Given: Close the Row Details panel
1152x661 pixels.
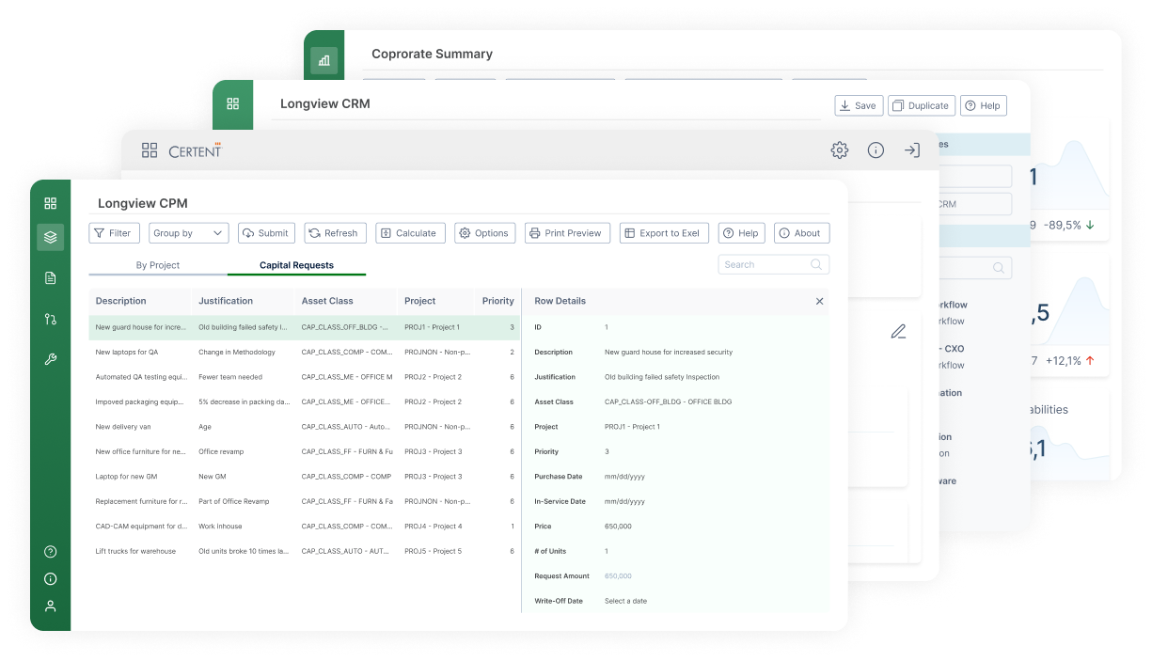Looking at the screenshot, I should pyautogui.click(x=819, y=301).
